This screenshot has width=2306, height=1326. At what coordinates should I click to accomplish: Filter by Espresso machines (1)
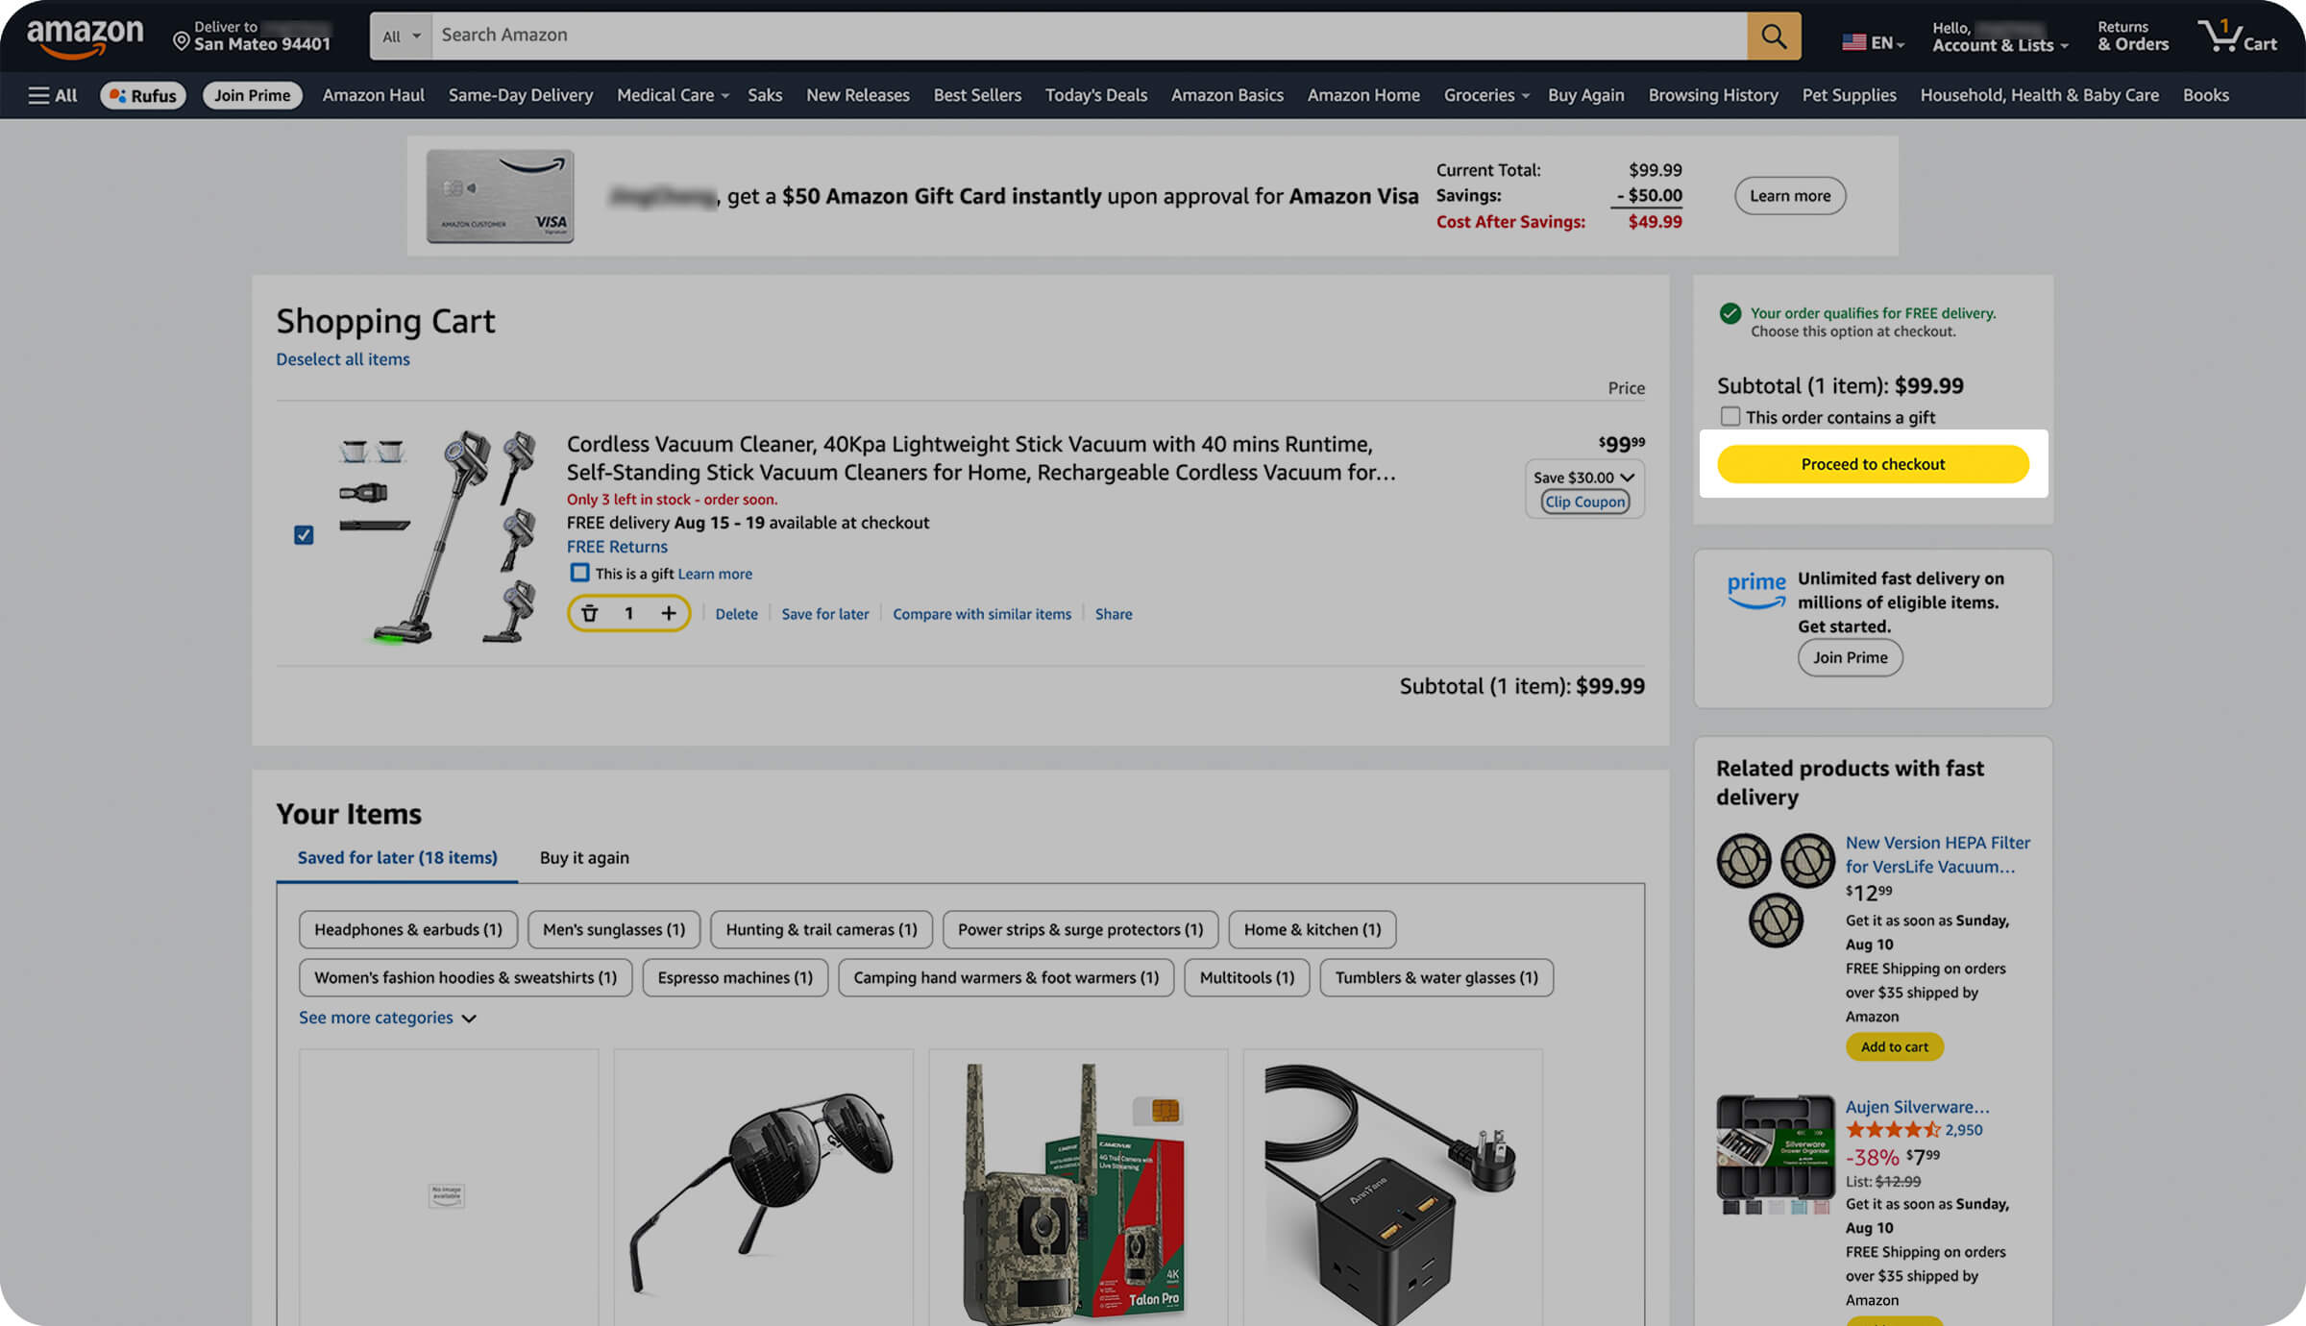tap(735, 977)
